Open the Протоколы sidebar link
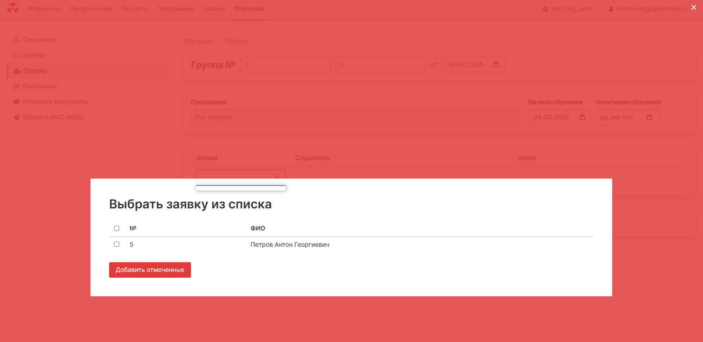Screen dimensions: 703x342 pos(40,86)
